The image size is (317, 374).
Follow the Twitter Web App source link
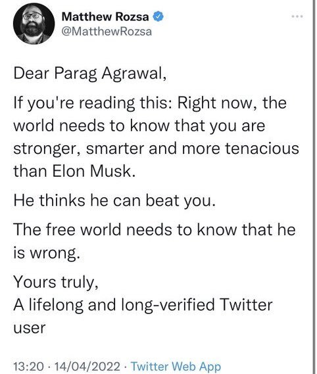(x=176, y=366)
